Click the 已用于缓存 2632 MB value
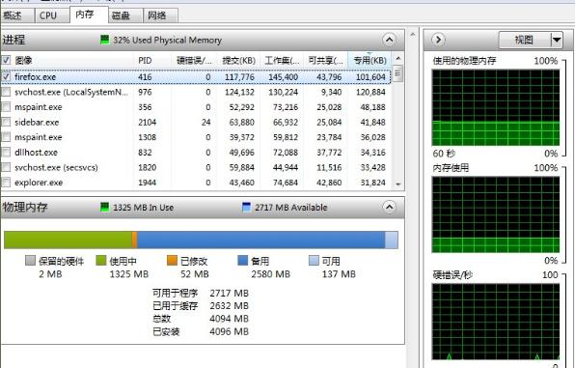Image resolution: width=575 pixels, height=368 pixels. 230,305
